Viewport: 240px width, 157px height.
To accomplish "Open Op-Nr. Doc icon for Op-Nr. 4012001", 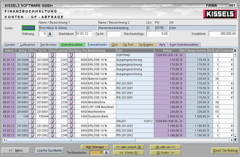I will [52, 98].
